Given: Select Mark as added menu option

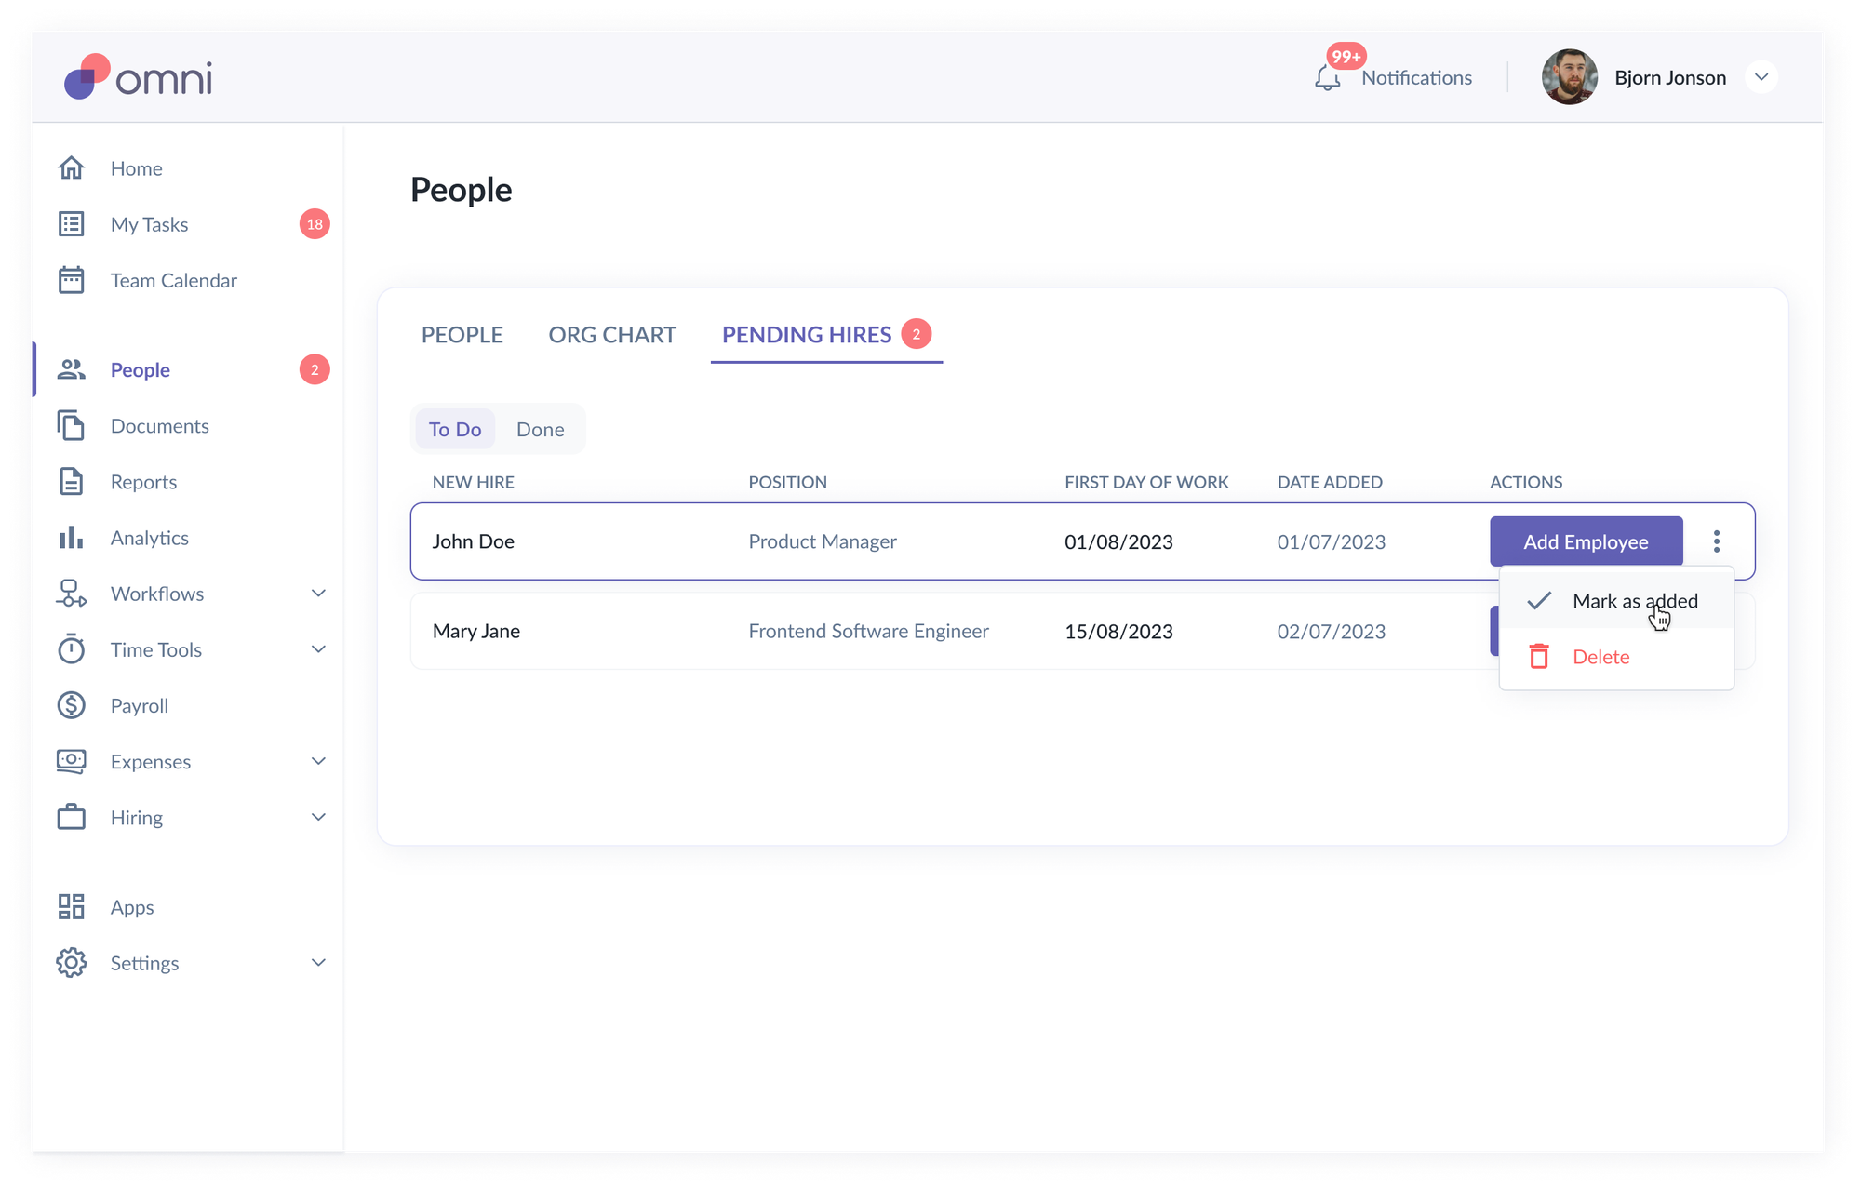Looking at the screenshot, I should point(1634,601).
